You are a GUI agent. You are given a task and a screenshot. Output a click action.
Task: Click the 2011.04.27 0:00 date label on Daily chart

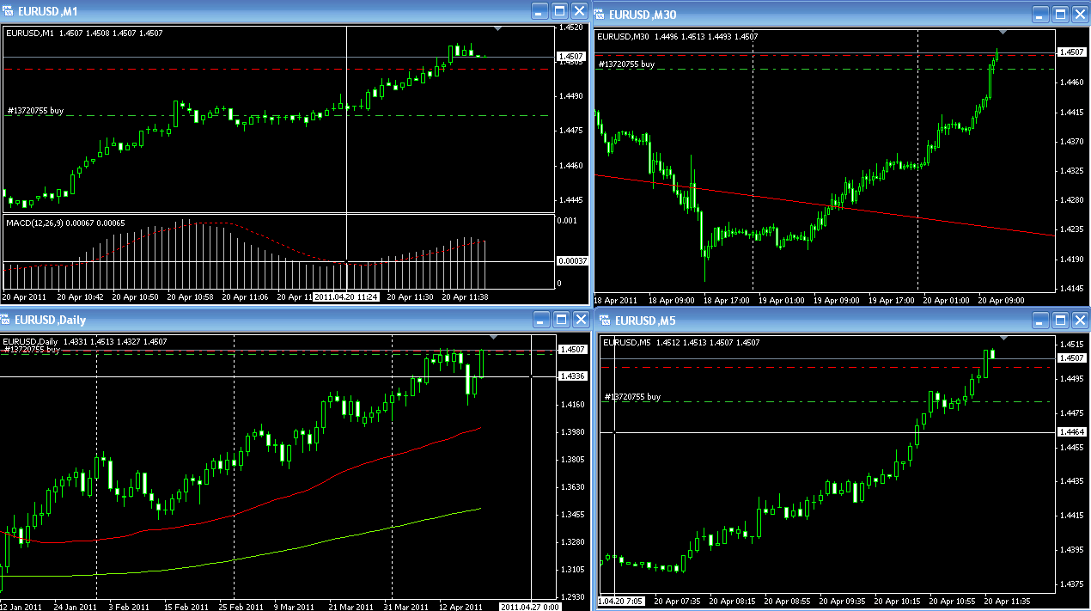click(x=531, y=607)
